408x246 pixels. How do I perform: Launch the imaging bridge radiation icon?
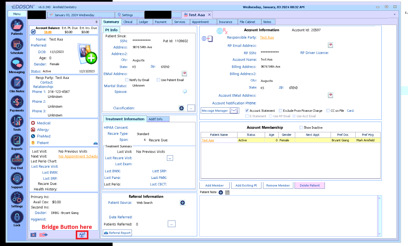click(x=82, y=235)
